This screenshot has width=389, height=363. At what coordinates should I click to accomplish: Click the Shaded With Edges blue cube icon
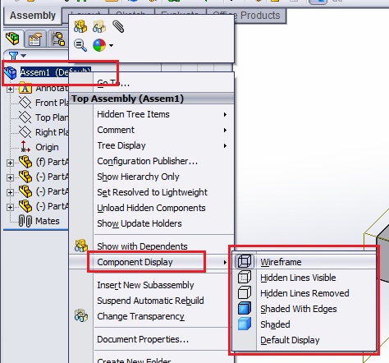click(245, 308)
